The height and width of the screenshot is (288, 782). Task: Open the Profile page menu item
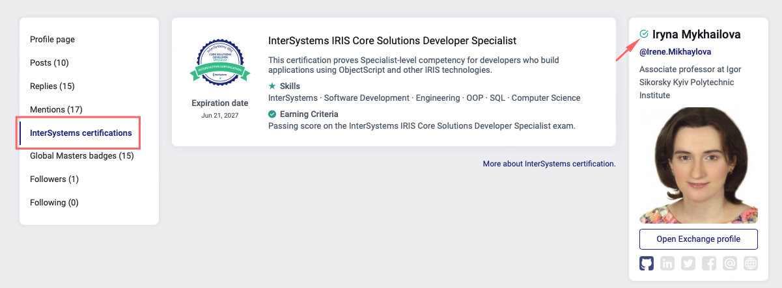pyautogui.click(x=52, y=40)
